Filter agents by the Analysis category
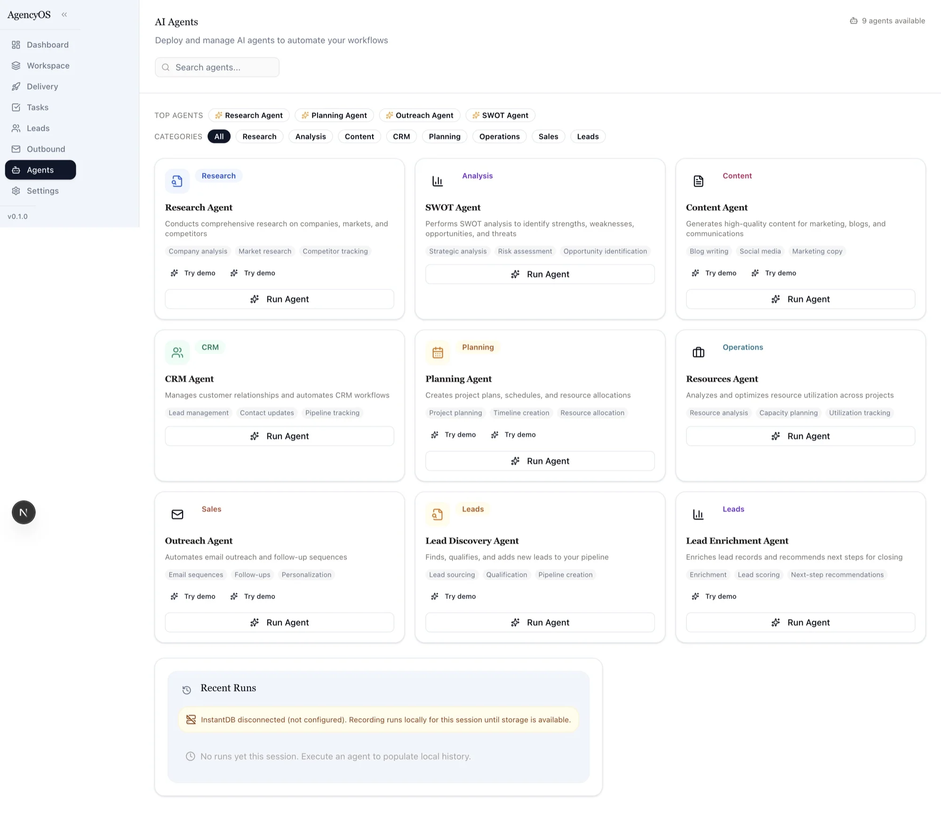This screenshot has height=821, width=941. click(x=310, y=137)
